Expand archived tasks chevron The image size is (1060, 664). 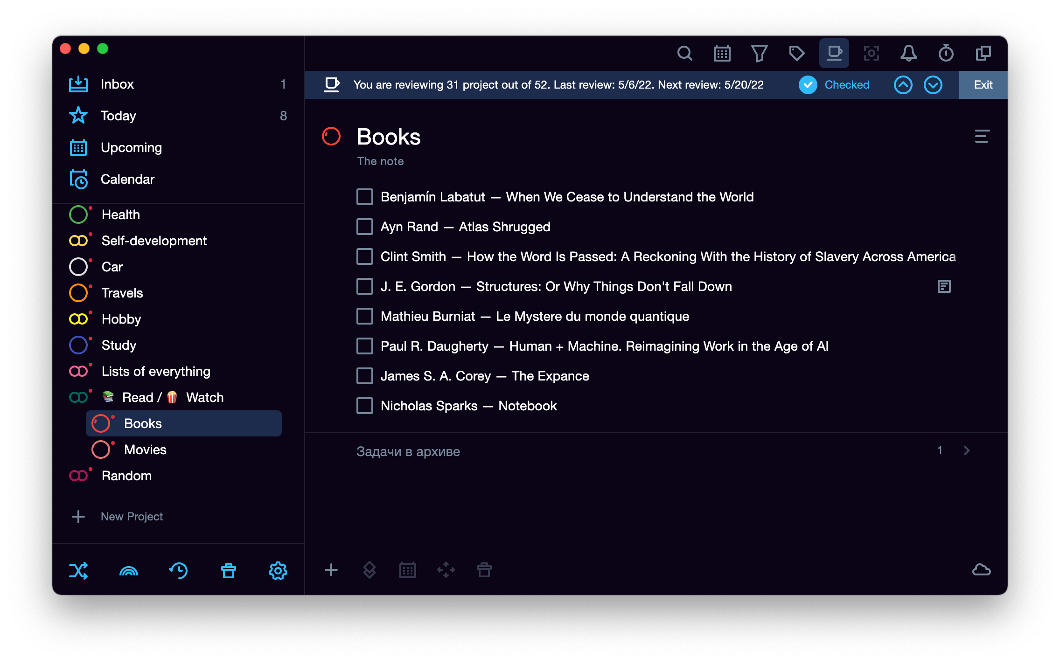pyautogui.click(x=967, y=450)
